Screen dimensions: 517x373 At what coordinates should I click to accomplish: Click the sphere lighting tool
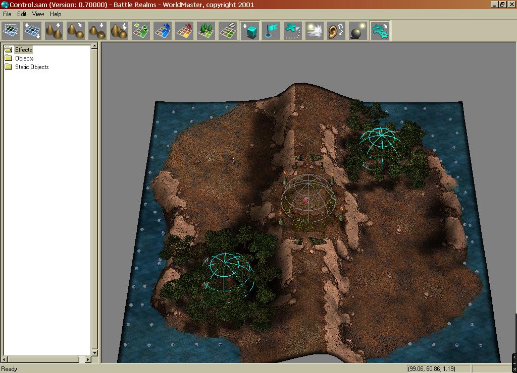358,31
